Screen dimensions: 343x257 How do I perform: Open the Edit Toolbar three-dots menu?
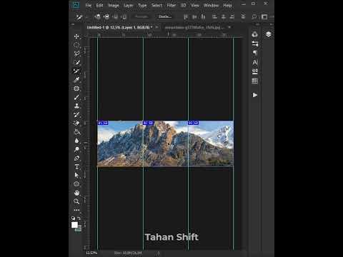point(76,210)
